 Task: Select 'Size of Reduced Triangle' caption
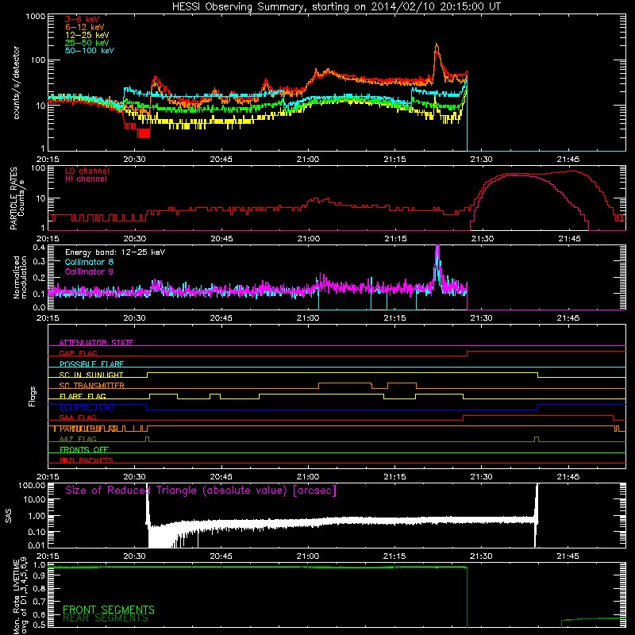click(201, 491)
